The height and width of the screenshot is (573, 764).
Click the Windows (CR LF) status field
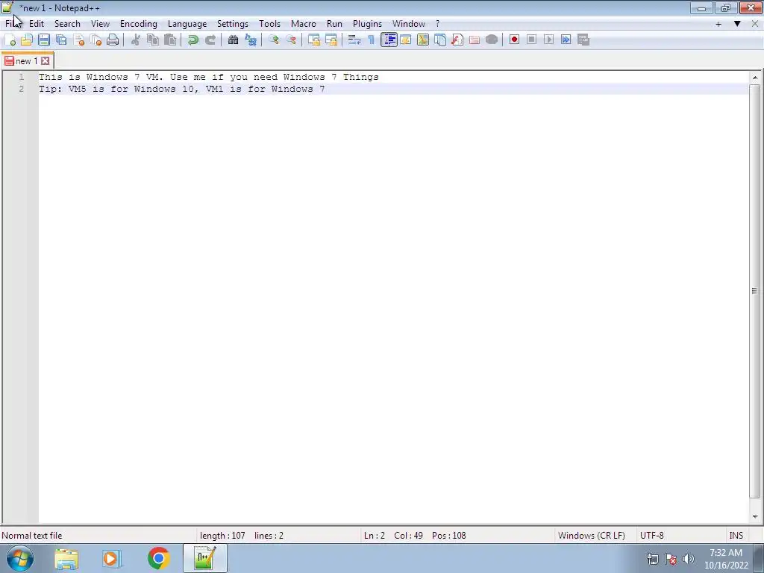tap(592, 536)
